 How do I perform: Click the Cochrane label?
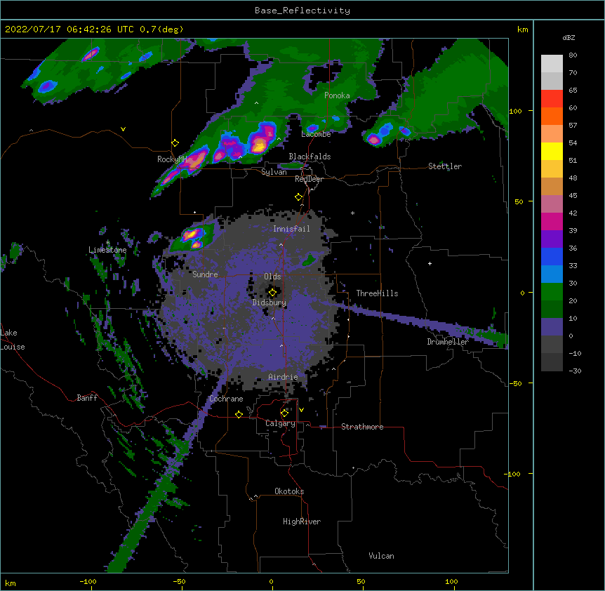(x=226, y=399)
